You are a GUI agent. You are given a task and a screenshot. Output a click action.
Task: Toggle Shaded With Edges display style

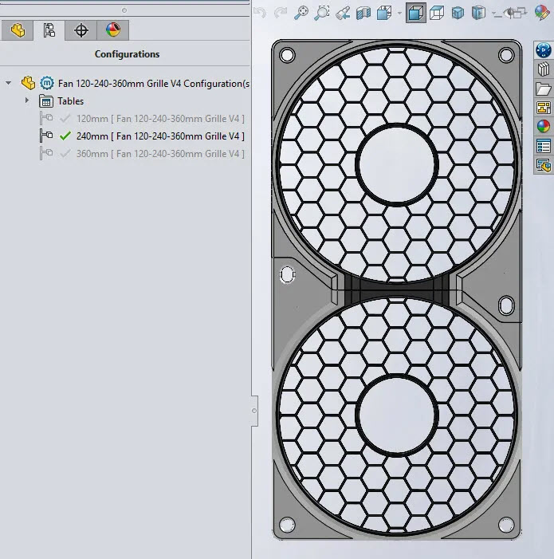[415, 12]
